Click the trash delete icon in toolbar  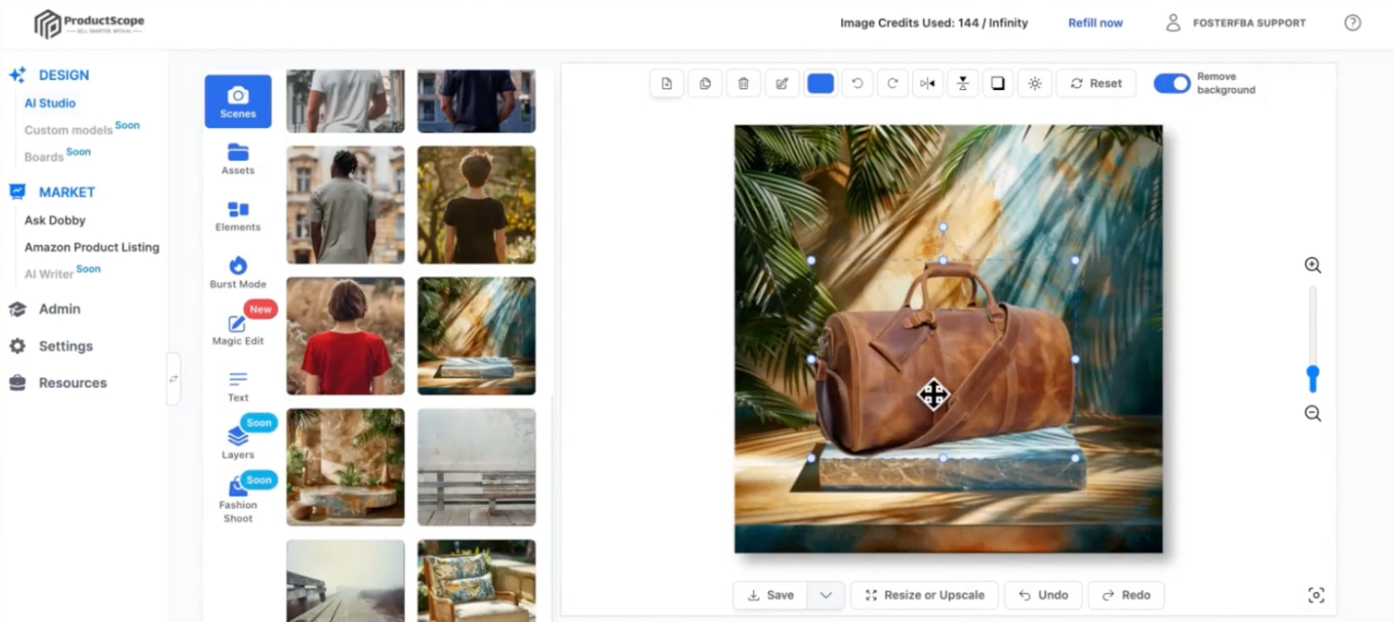point(743,84)
